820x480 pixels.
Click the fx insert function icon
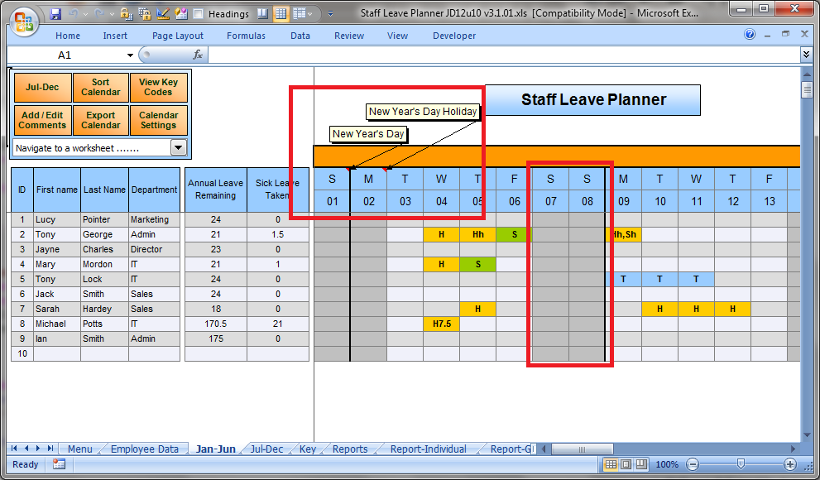coord(198,55)
